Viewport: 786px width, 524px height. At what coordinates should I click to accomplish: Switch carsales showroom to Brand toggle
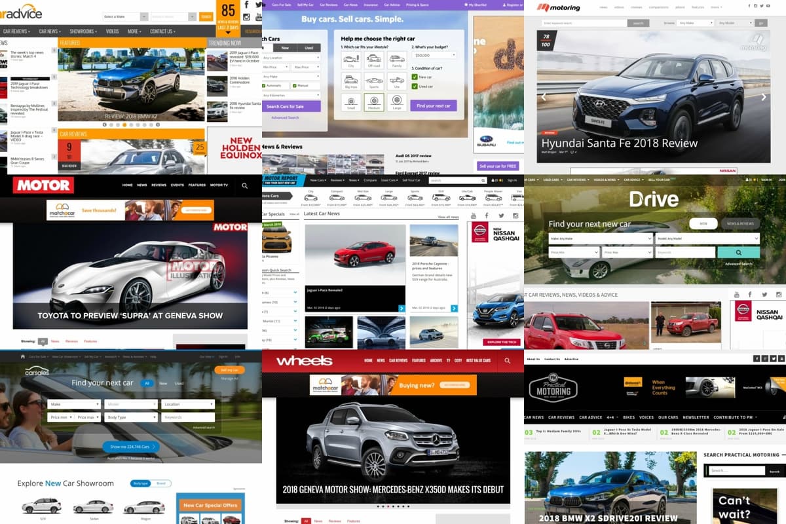pyautogui.click(x=161, y=483)
